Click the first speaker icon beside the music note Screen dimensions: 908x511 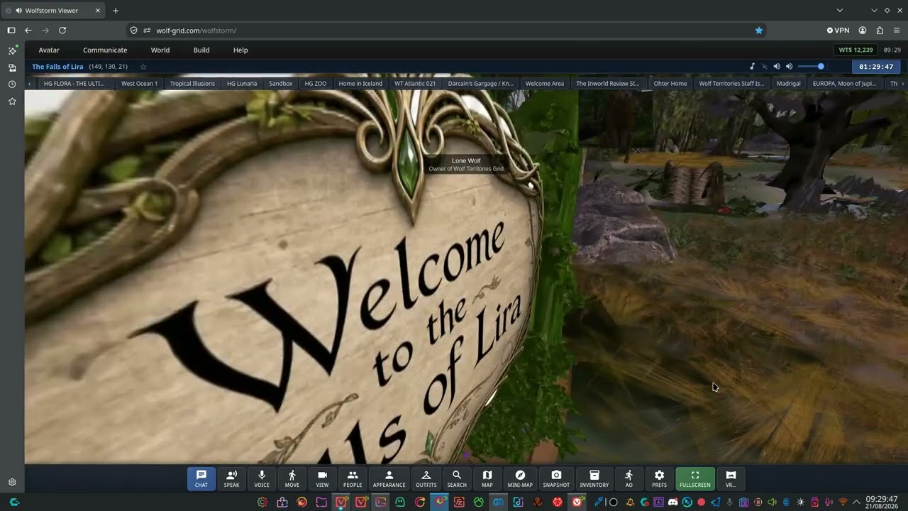click(x=776, y=67)
